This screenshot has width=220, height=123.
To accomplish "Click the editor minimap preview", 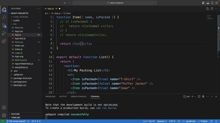I will [210, 17].
